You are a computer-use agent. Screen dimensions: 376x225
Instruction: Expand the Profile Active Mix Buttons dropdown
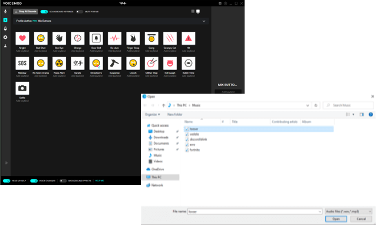tap(204, 21)
